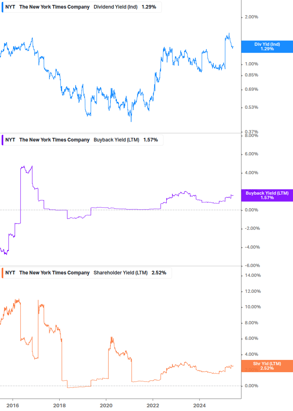Click the orange color bar of Shareholder Yield legend
This screenshot has height=411, width=293.
pos(2,273)
